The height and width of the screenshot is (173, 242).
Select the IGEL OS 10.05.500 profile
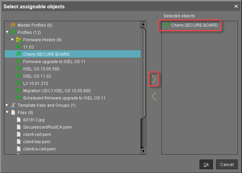click(41, 69)
